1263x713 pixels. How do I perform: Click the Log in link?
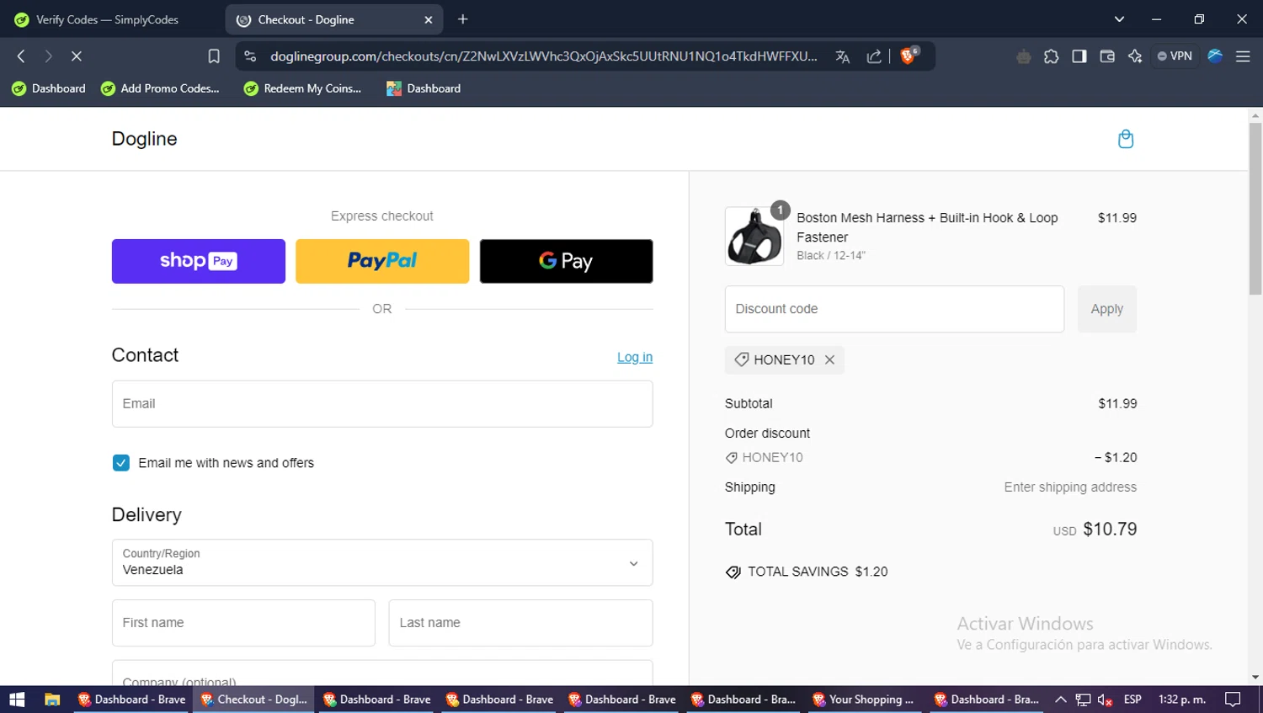click(635, 357)
